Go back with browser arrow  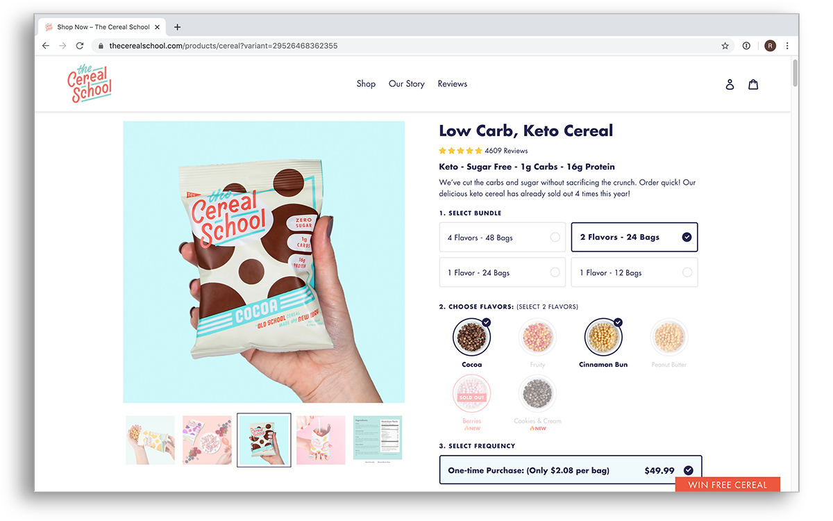pos(46,46)
